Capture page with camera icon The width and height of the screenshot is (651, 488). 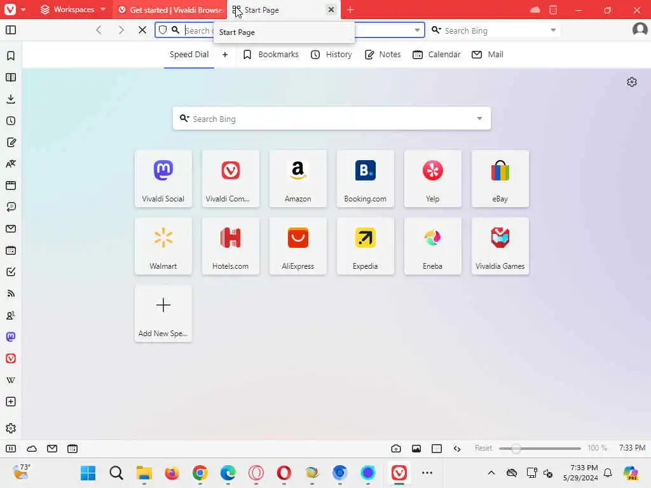[x=396, y=448]
